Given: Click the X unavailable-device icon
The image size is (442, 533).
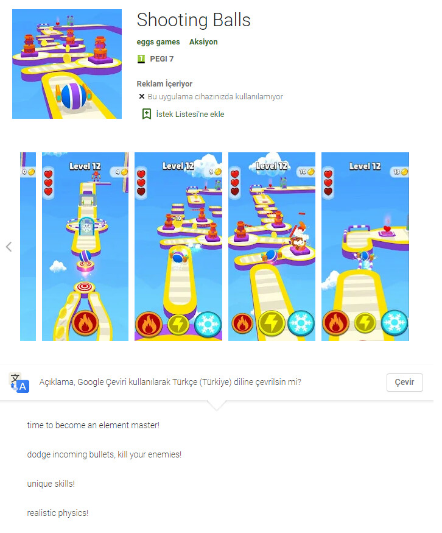Looking at the screenshot, I should tap(142, 96).
